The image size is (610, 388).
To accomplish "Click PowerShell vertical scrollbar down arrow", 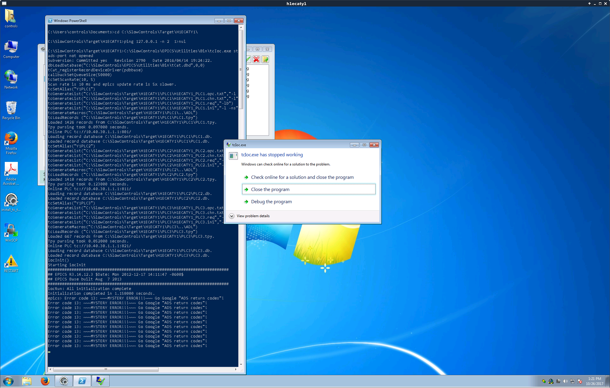I will [x=241, y=364].
